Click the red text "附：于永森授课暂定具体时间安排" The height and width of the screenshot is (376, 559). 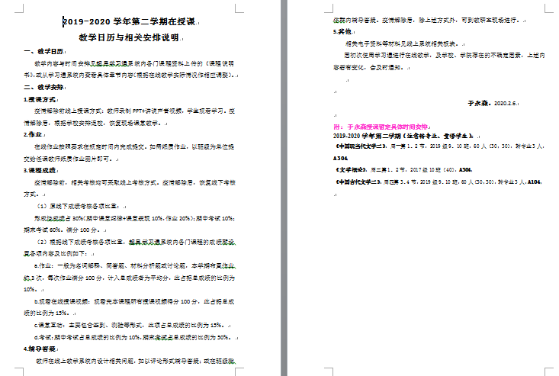(381, 126)
